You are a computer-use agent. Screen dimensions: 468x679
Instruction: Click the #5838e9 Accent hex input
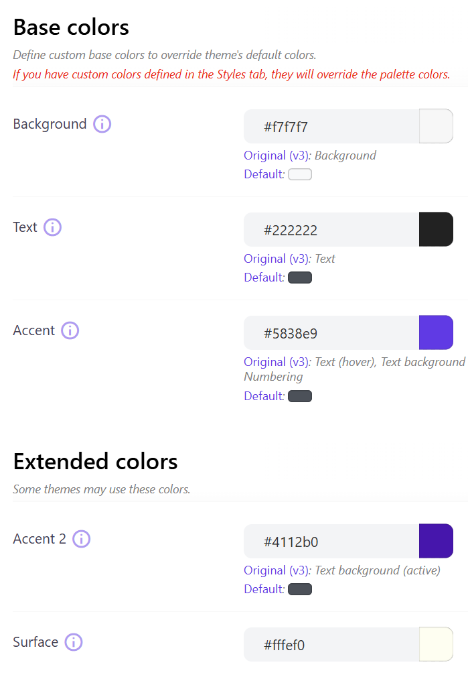point(331,333)
